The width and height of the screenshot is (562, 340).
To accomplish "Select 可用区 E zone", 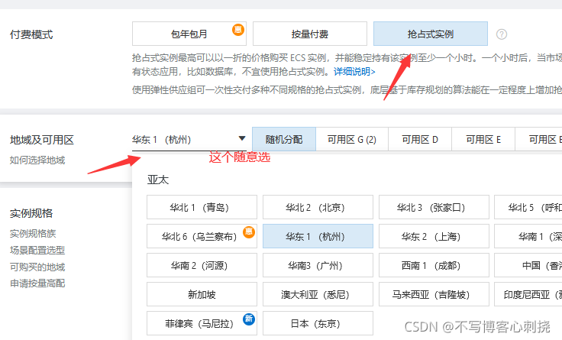I will [483, 139].
